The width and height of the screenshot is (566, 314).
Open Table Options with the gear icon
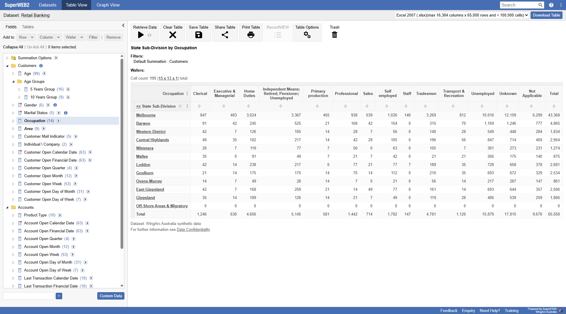(307, 35)
